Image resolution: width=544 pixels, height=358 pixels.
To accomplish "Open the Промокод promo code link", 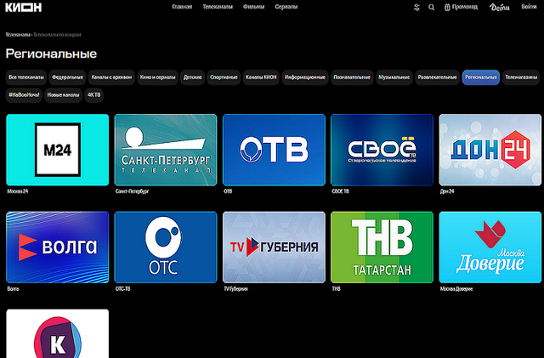I will click(x=461, y=7).
